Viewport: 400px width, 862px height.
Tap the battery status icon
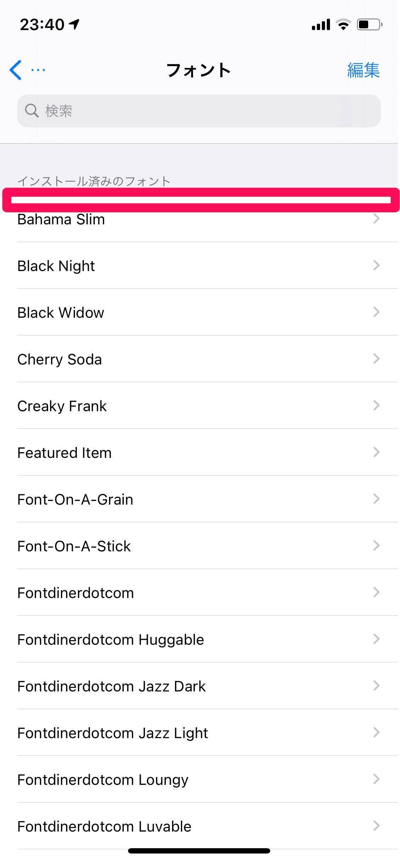click(x=369, y=25)
